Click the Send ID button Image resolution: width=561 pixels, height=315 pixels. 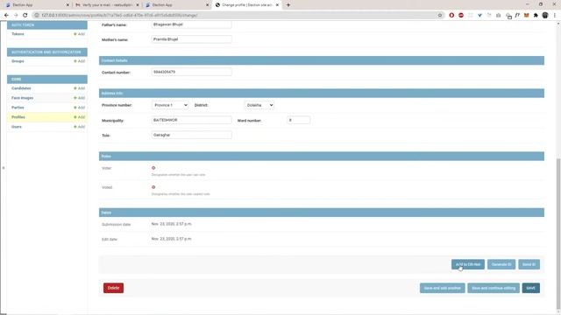(x=529, y=264)
